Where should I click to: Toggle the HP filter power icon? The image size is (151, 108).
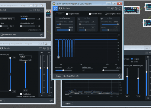point(79,19)
